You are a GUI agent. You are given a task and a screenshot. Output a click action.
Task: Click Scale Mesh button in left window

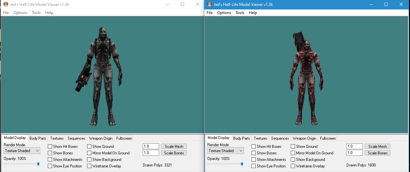point(174,147)
